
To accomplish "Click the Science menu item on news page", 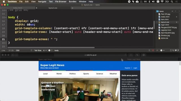I will (x=100, y=74).
